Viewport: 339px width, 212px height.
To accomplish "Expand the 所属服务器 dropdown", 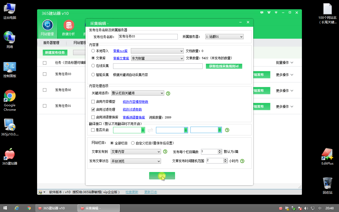I will (224, 37).
